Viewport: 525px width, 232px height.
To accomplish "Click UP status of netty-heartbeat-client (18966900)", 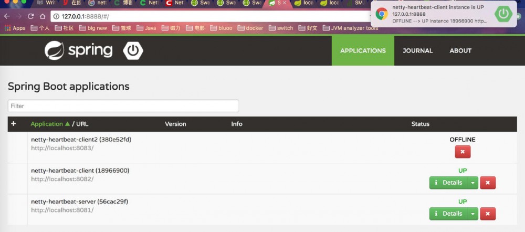I will (x=463, y=171).
